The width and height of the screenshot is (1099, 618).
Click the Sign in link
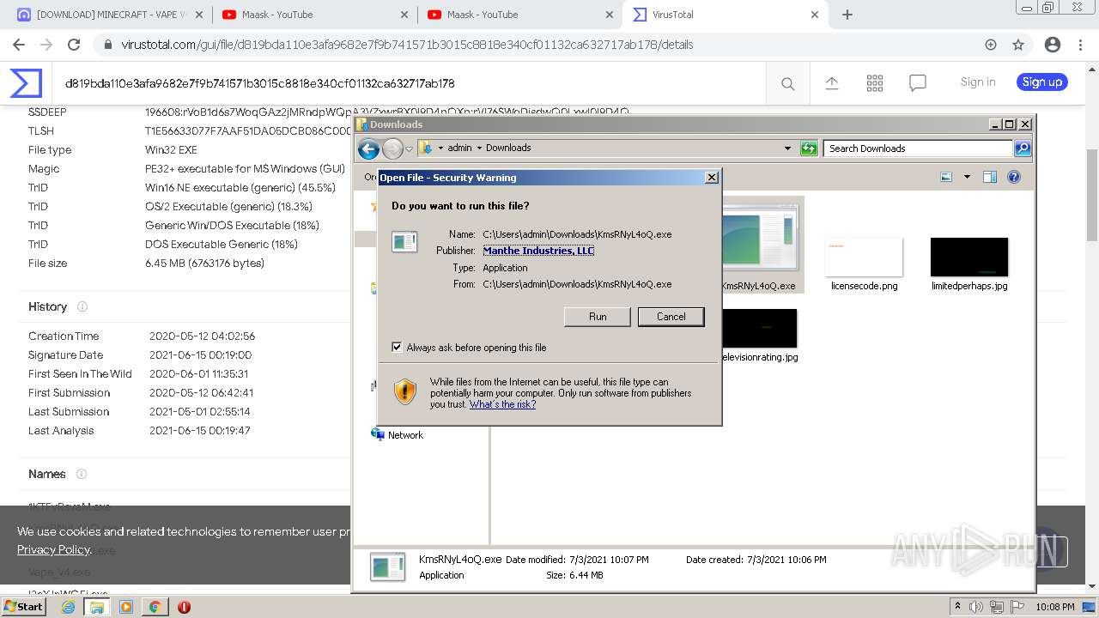(978, 82)
